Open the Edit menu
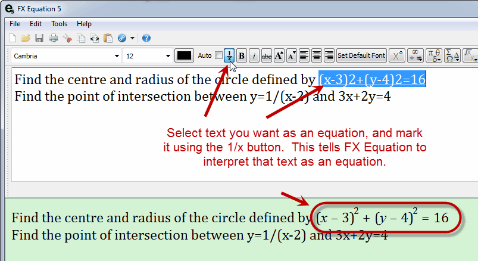 (x=36, y=24)
